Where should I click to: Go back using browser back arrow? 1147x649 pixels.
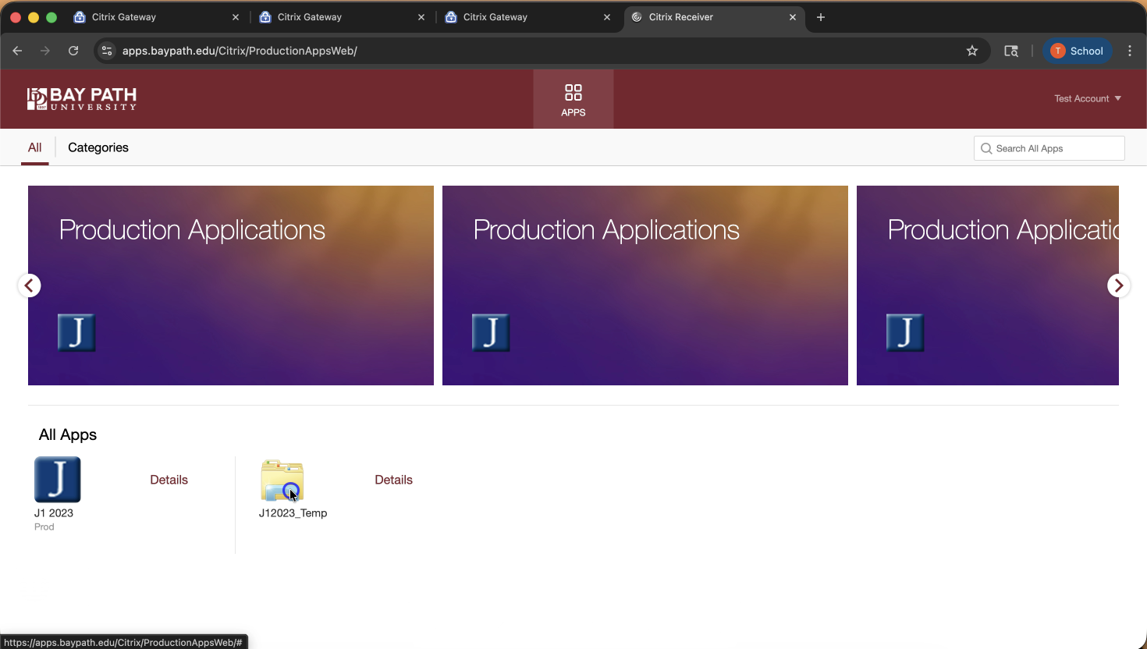[x=17, y=51]
